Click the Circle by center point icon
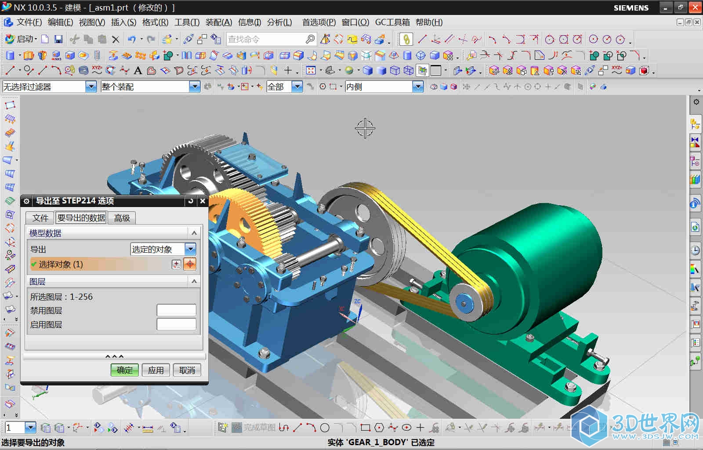Image resolution: width=703 pixels, height=450 pixels. (593, 39)
